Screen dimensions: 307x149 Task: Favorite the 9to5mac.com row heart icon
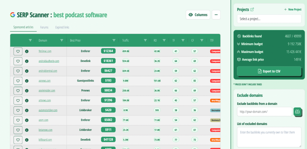click(18, 51)
